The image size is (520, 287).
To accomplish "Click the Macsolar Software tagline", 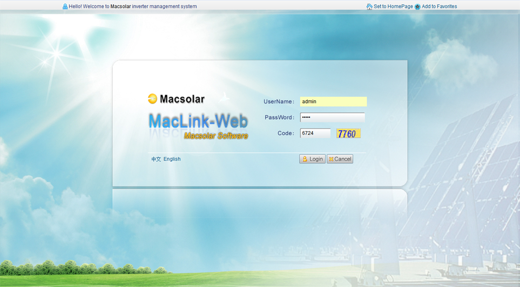I will coord(216,135).
